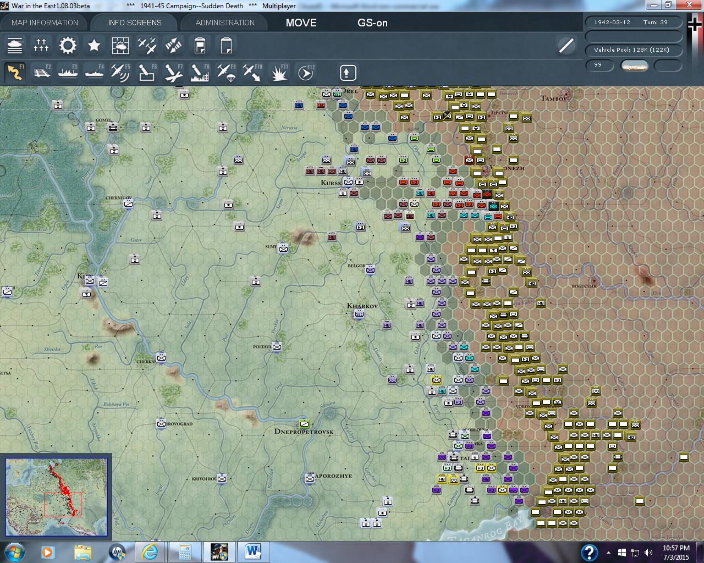Click the 99 value field
This screenshot has height=563, width=704.
[601, 65]
